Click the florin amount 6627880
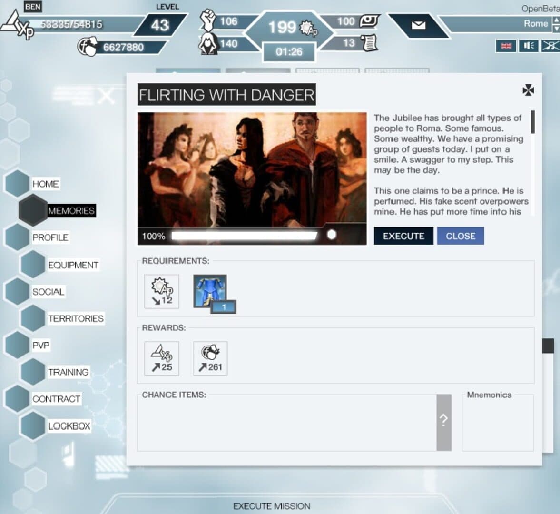This screenshot has height=514, width=560. click(123, 47)
